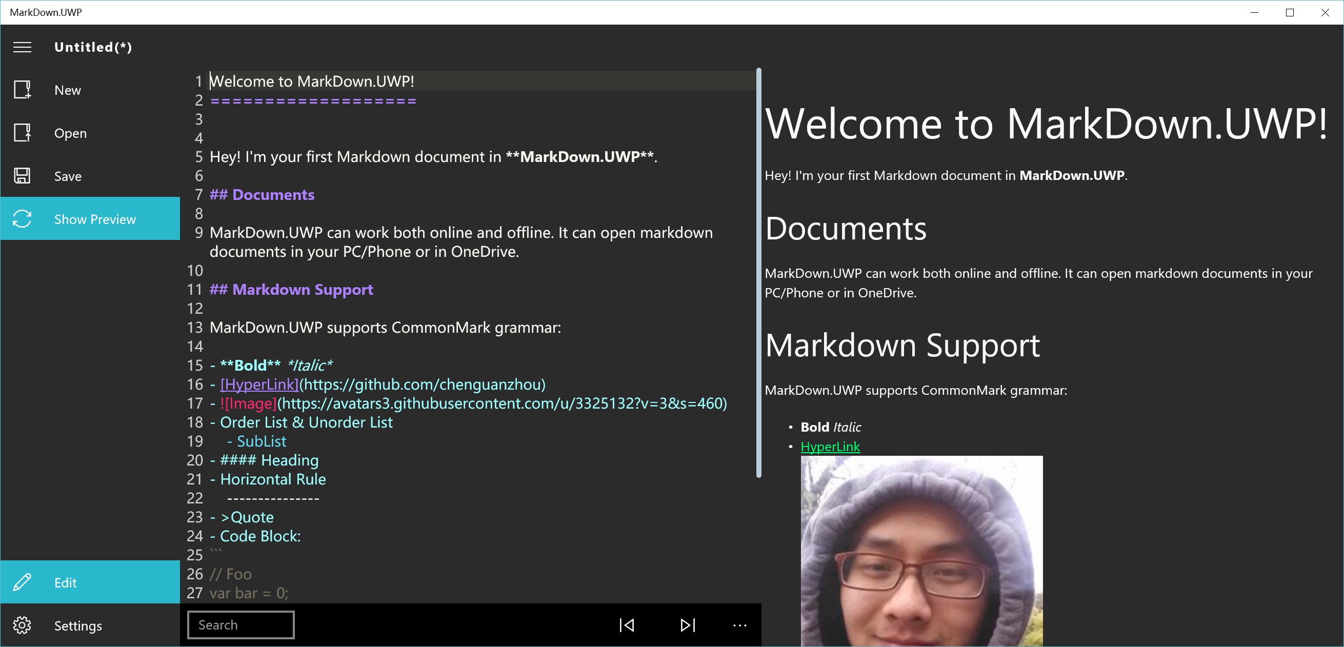Click the Save floppy disk icon

22,176
